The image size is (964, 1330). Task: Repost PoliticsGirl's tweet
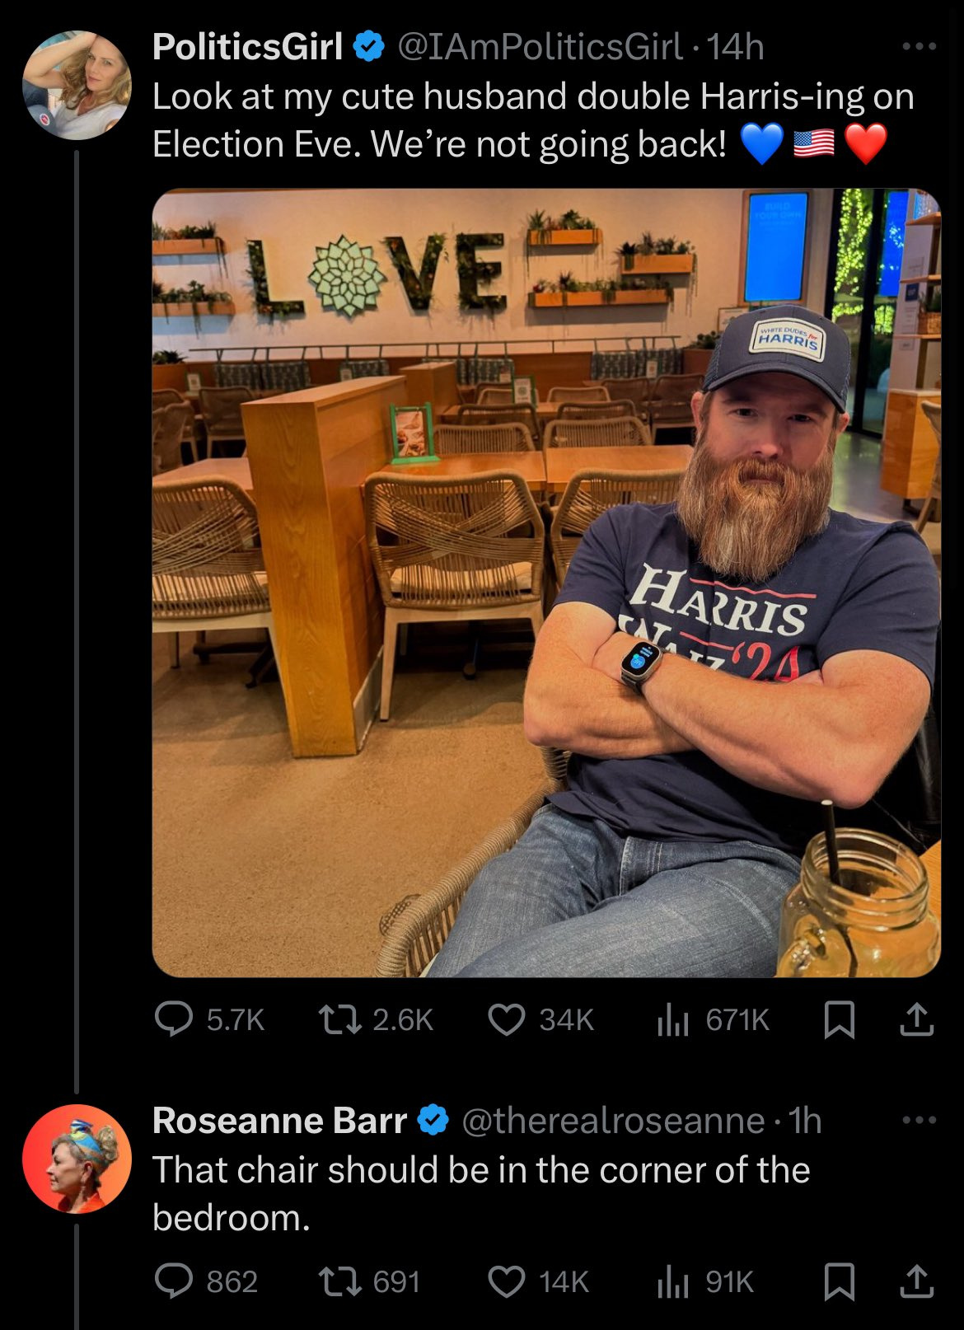[x=339, y=1020]
